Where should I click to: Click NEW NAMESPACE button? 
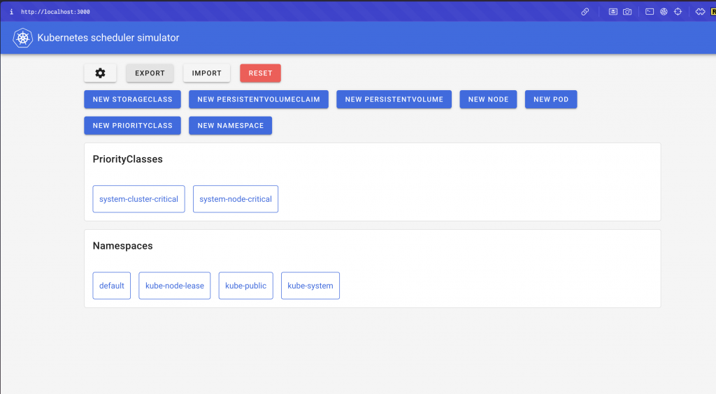coord(231,126)
